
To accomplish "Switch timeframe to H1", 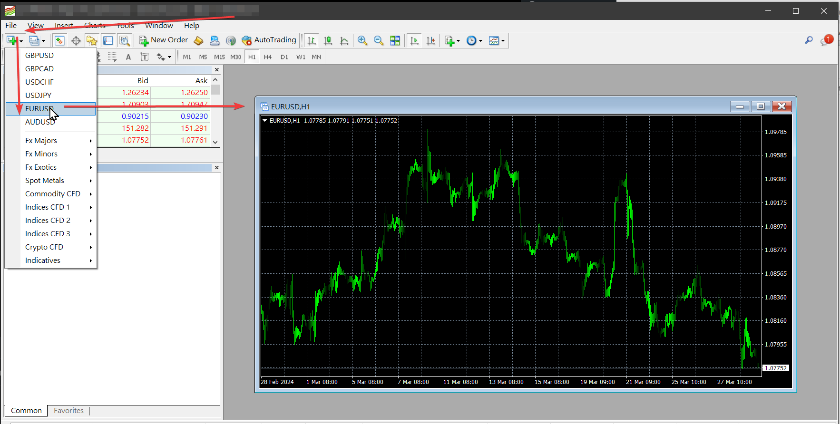I will tap(252, 57).
